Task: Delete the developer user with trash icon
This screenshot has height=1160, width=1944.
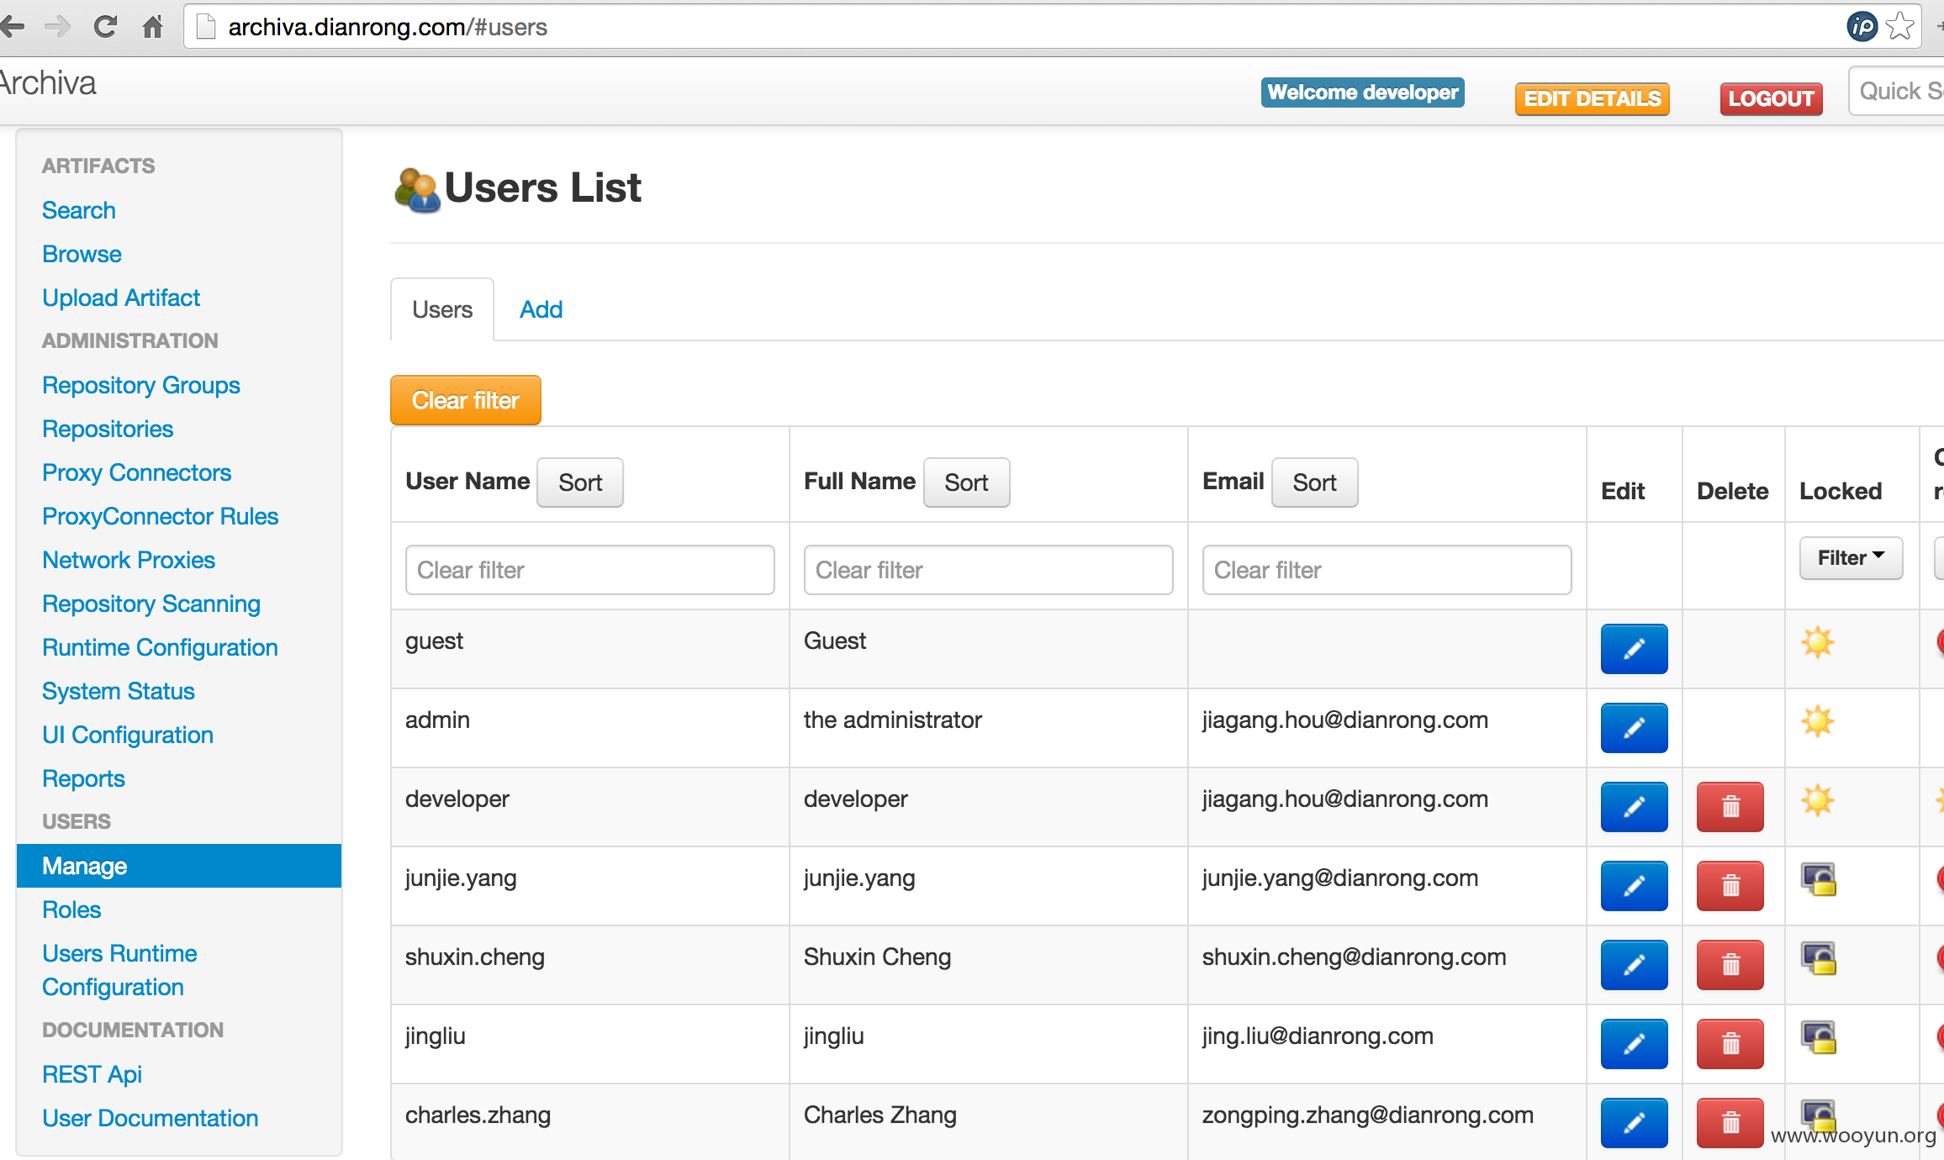Action: 1730,807
